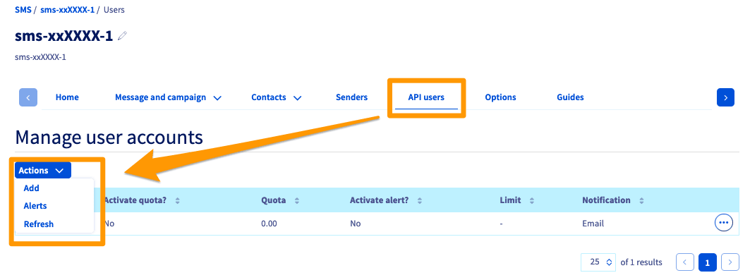Image resolution: width=750 pixels, height=280 pixels.
Task: Sort by Activate quota? column arrows
Action: click(x=178, y=201)
